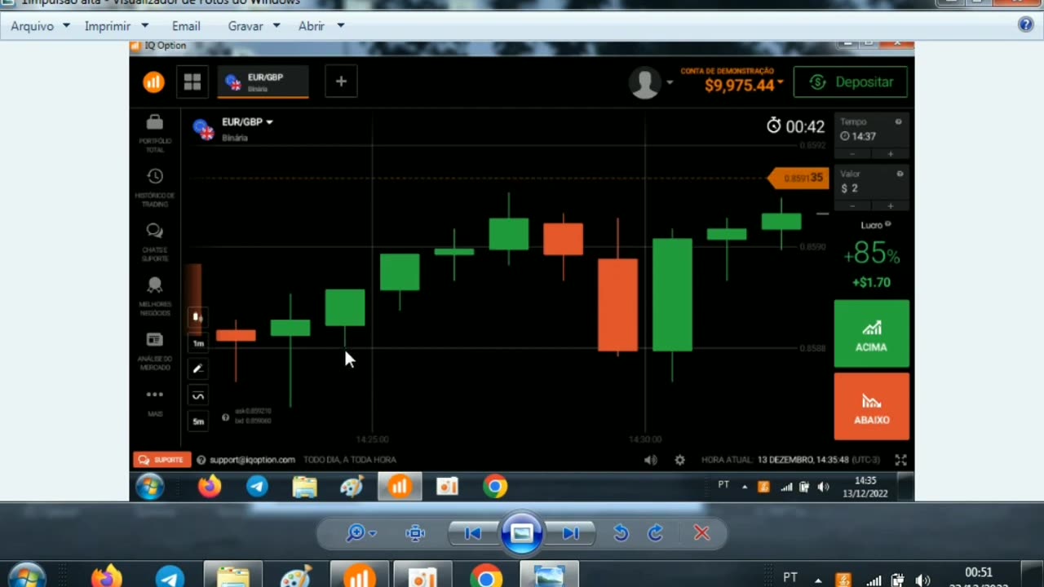
Task: Open Photo Viewer help question icon
Action: 1026,24
